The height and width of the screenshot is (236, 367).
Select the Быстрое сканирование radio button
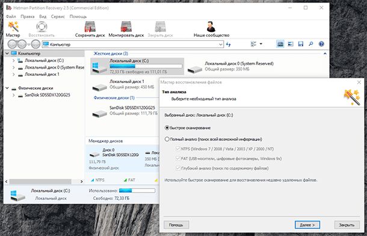[167, 128]
